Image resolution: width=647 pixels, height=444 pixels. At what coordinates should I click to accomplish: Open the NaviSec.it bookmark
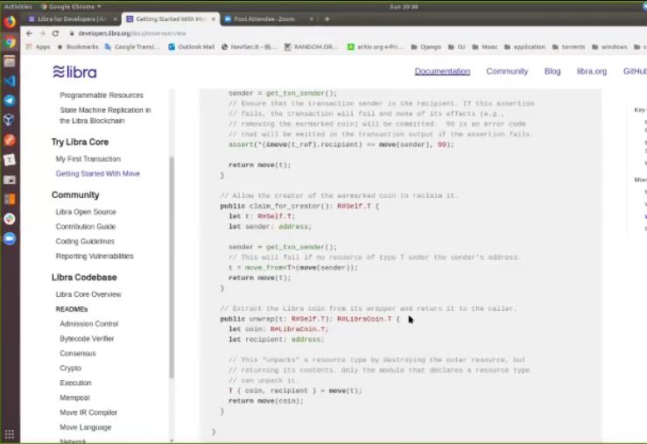click(x=249, y=47)
